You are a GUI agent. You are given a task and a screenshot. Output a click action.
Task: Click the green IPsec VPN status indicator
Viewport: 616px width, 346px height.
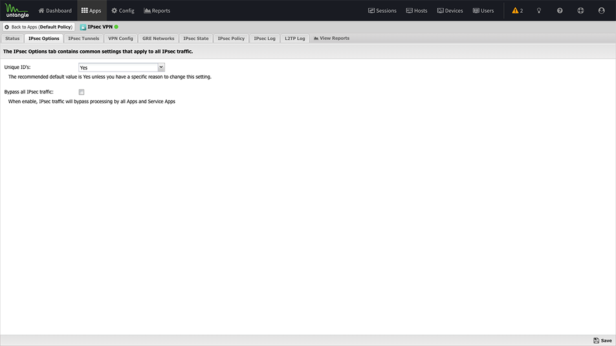pyautogui.click(x=116, y=27)
